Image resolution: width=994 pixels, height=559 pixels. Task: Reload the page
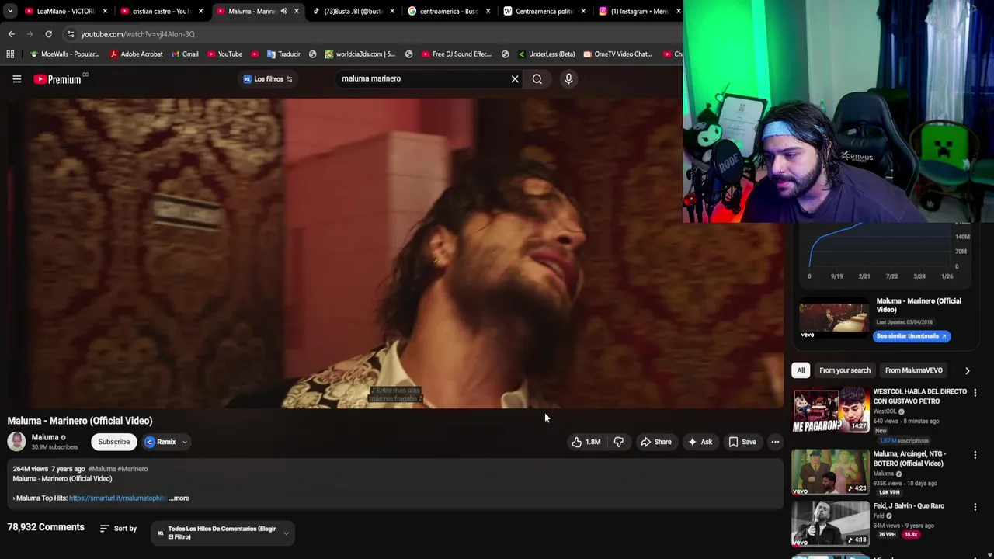pos(48,34)
